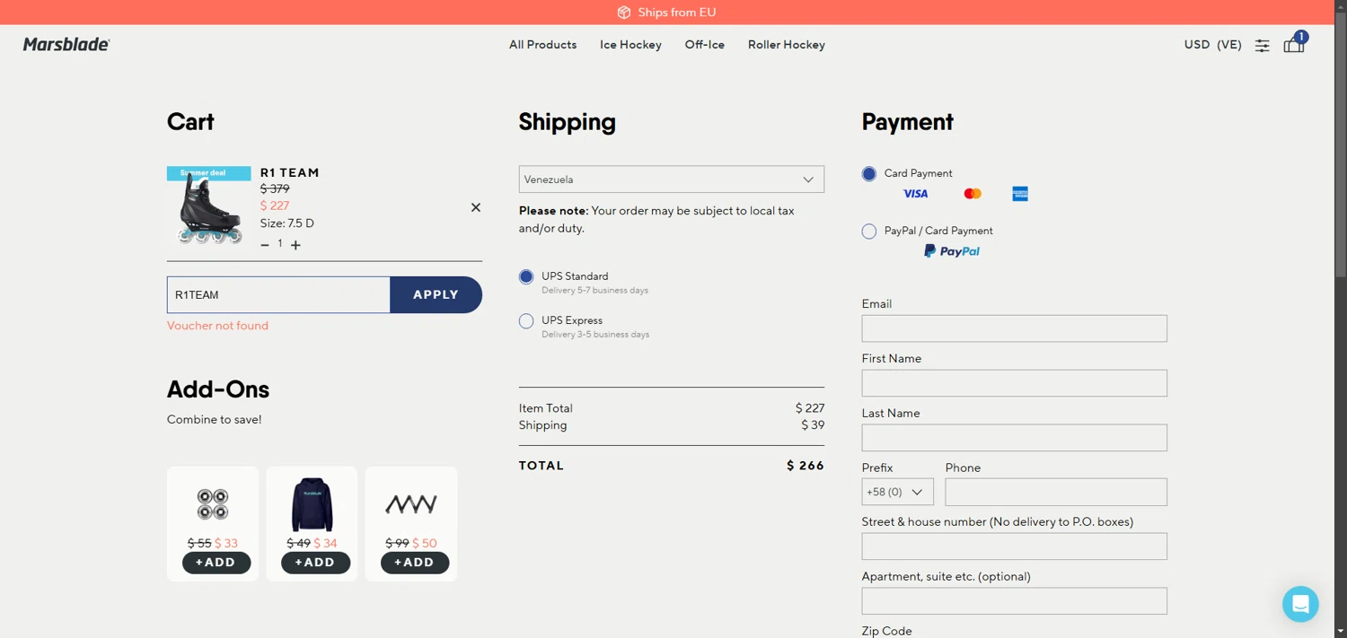This screenshot has width=1347, height=638.
Task: Open the +58 phone prefix dropdown
Action: 898,492
